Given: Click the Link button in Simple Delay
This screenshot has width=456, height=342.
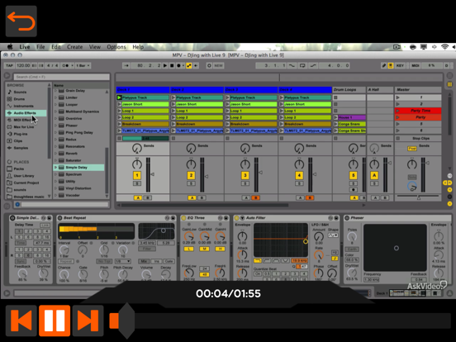Looking at the screenshot, I should [x=45, y=226].
